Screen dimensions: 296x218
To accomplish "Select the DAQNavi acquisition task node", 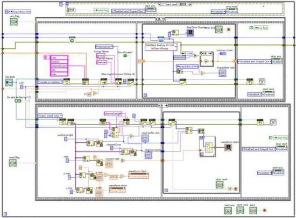I will coord(161,40).
